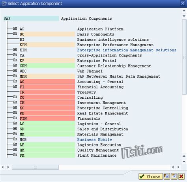Close the Select Application Component dialog
The height and width of the screenshot is (182, 187).
(183, 3)
